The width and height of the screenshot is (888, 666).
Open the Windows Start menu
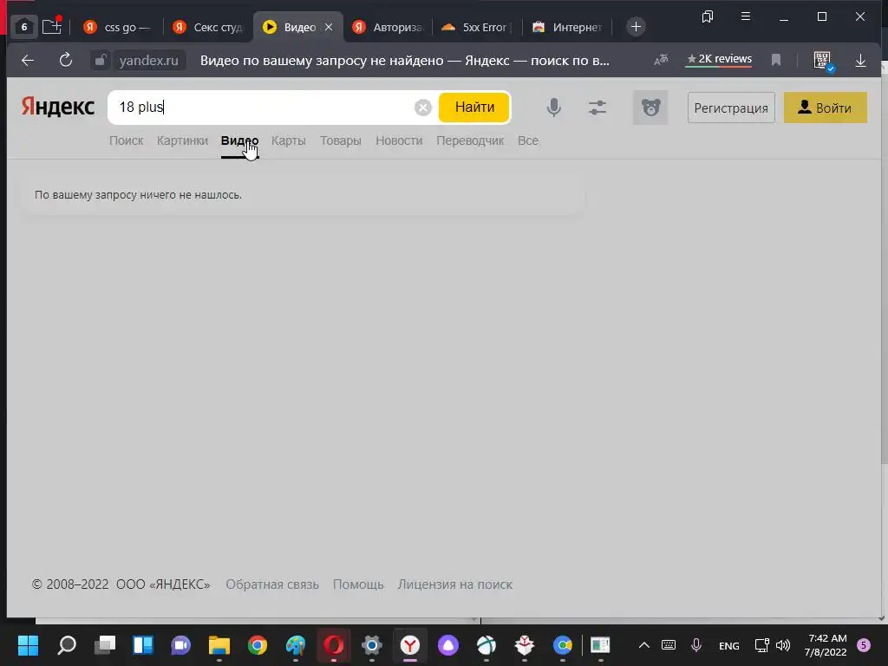(x=28, y=645)
